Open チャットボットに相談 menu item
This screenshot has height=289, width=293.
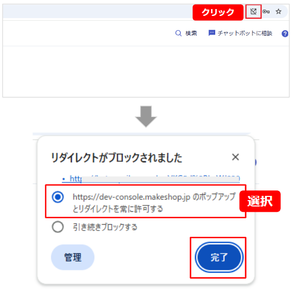click(245, 33)
